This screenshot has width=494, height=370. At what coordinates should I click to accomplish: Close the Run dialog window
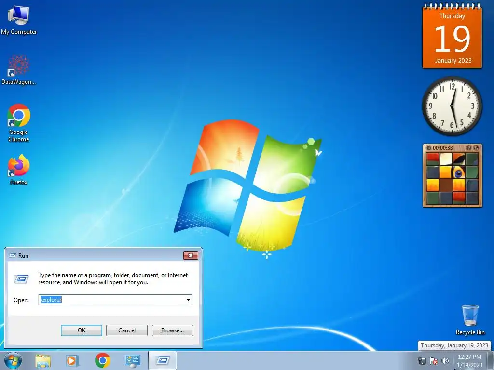tap(191, 255)
